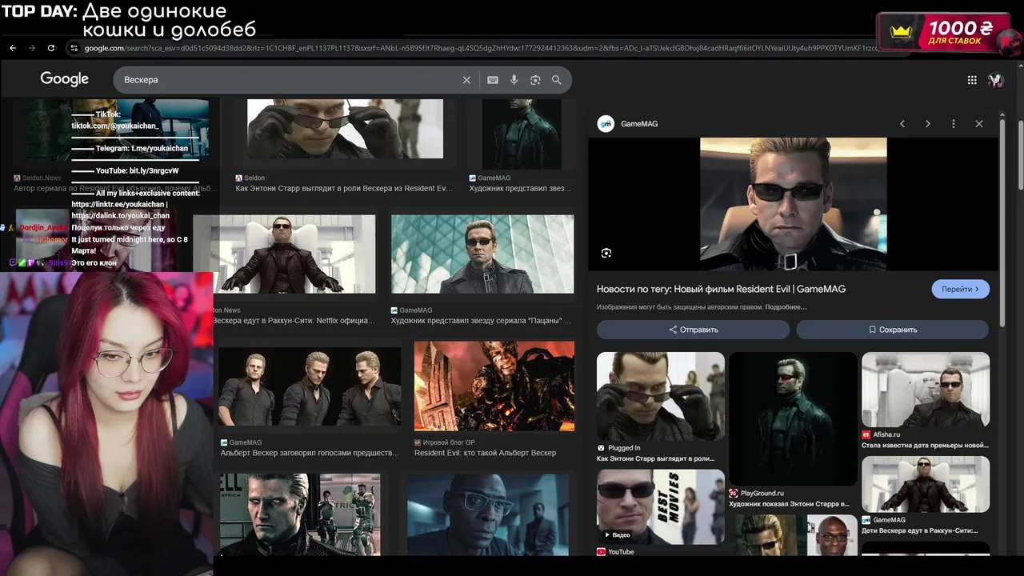Viewport: 1024px width, 576px height.
Task: Open Plugged In related thumbnail
Action: click(x=661, y=396)
